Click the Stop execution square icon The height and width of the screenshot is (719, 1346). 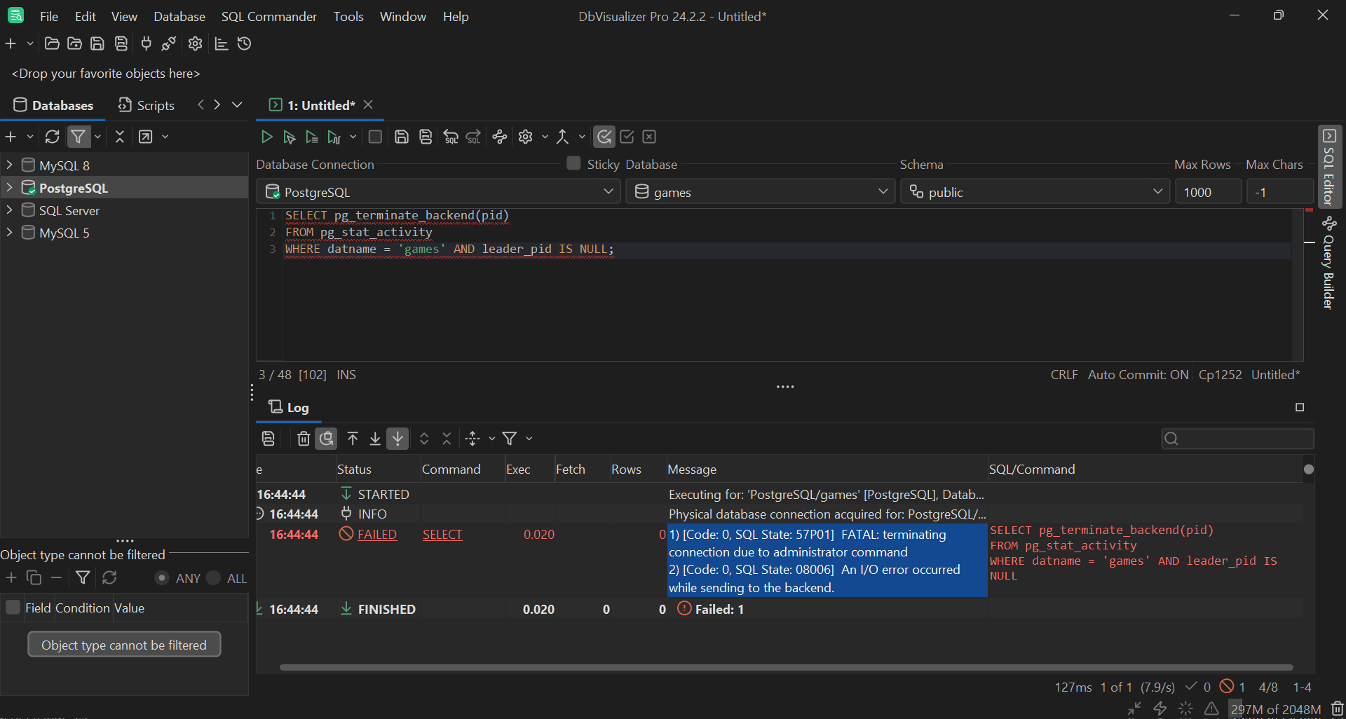[x=375, y=137]
